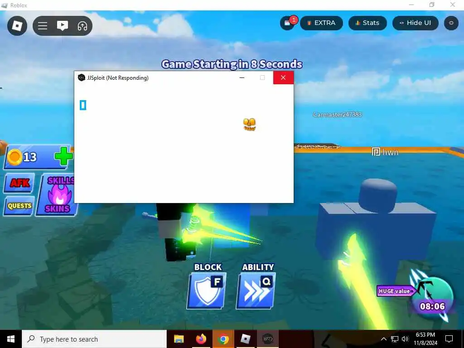Click the blue cursor box in JJSploit

83,105
